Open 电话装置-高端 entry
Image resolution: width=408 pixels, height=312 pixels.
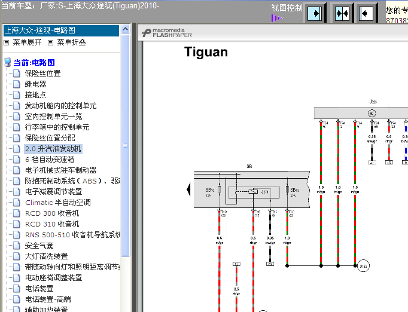[48, 299]
